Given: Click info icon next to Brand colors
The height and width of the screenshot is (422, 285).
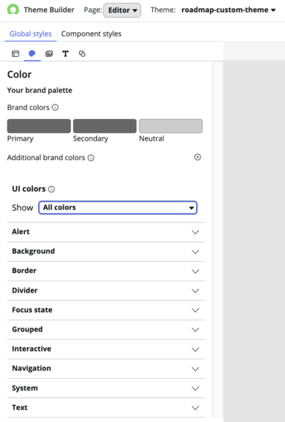Looking at the screenshot, I should (55, 108).
